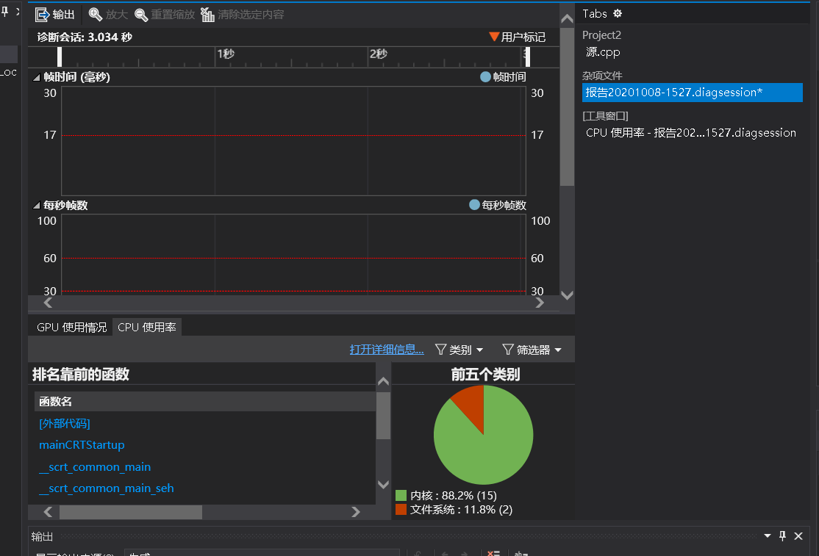Click the mainCRTStartup function entry

pyautogui.click(x=82, y=445)
